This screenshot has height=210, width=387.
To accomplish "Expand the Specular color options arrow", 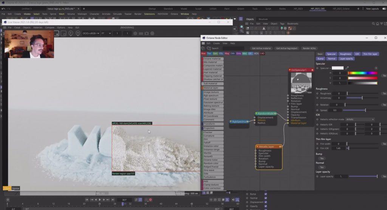I will pyautogui.click(x=376, y=68).
